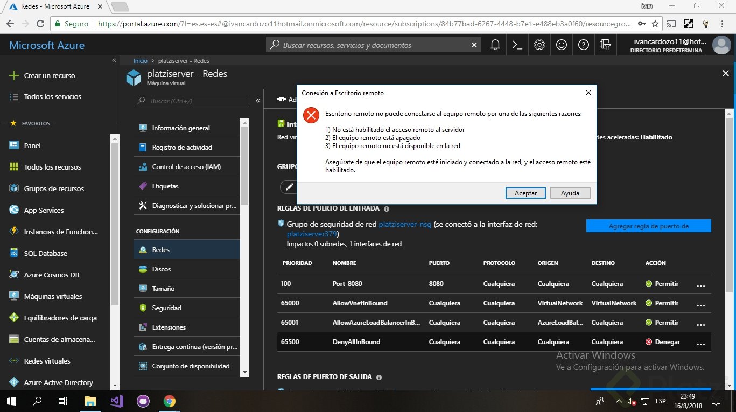The height and width of the screenshot is (412, 736).
Task: Select Información general
Action: click(187, 128)
